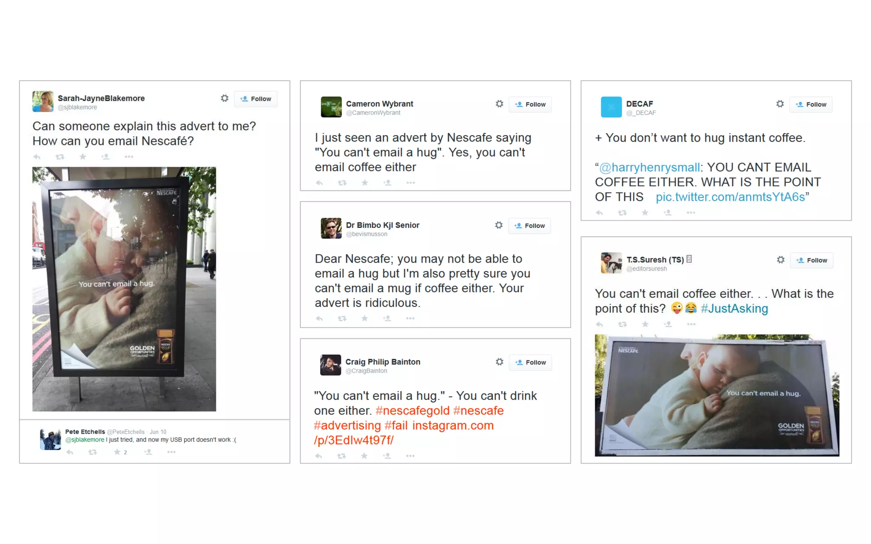
Task: Favorite Dr Bimbo Kjl Senior's tweet
Action: point(364,318)
